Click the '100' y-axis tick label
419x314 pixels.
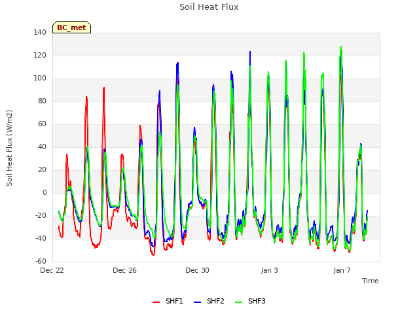click(x=40, y=78)
